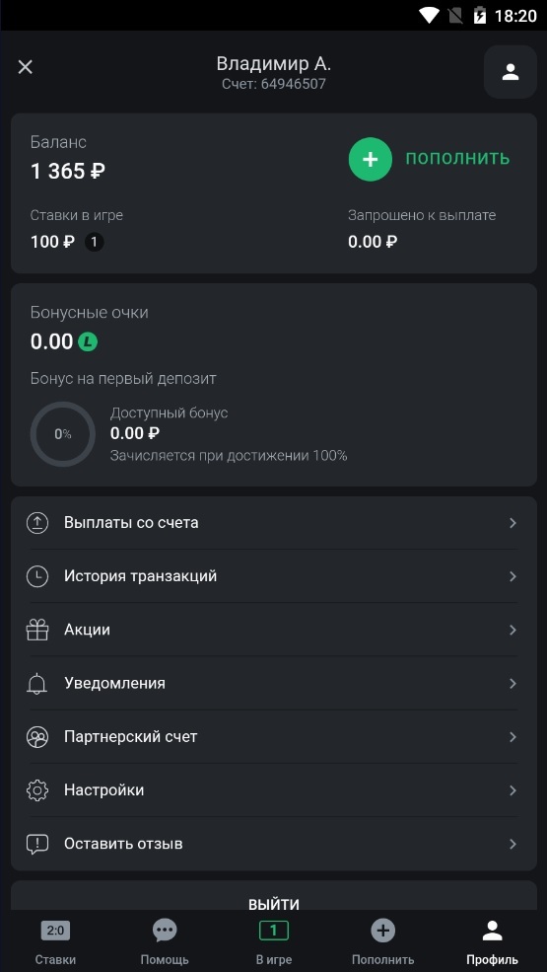Close the profile screen with X icon
This screenshot has width=547, height=972.
25,67
